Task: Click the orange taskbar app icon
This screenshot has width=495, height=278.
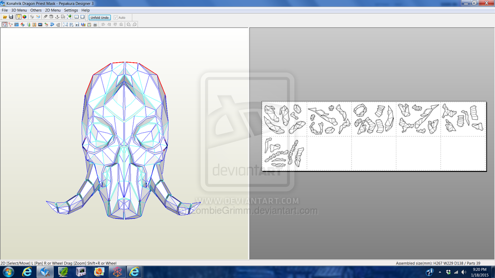Action: (99, 272)
